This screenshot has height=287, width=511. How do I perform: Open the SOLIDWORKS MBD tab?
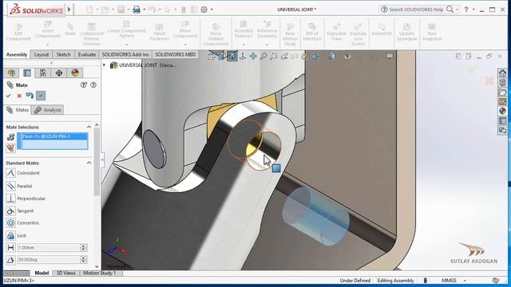pyautogui.click(x=176, y=55)
